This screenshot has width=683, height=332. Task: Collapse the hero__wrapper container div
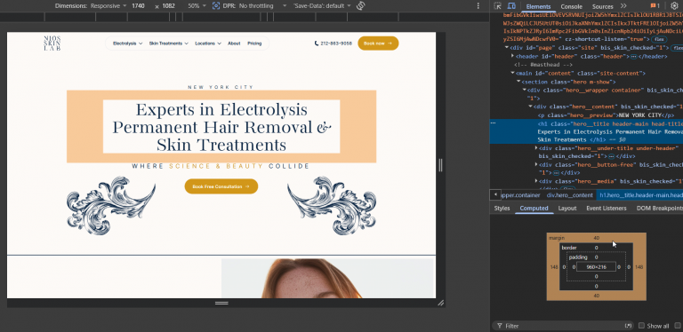525,90
